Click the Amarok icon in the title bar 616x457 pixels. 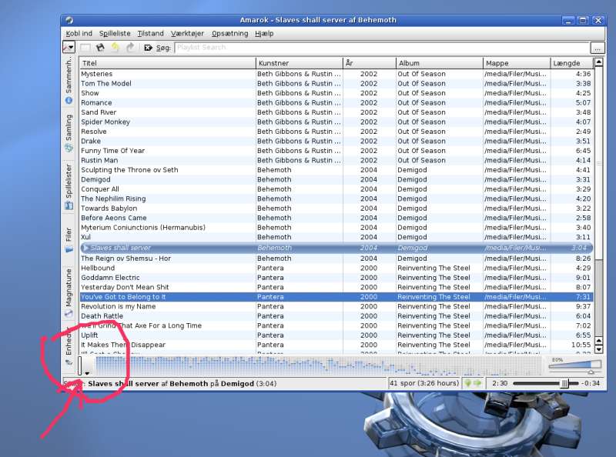[69, 20]
